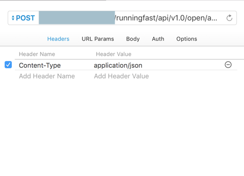The width and height of the screenshot is (244, 176).
Task: Click the Add Header Value field
Action: click(122, 76)
